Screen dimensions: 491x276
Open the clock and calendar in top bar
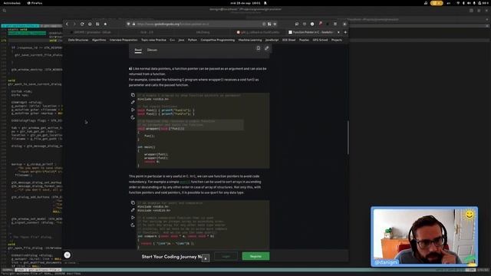point(245,3)
